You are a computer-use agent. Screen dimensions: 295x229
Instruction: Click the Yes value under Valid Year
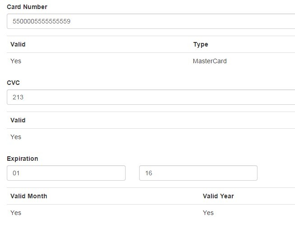coord(208,213)
